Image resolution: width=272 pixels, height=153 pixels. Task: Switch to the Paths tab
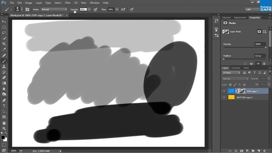[246, 68]
